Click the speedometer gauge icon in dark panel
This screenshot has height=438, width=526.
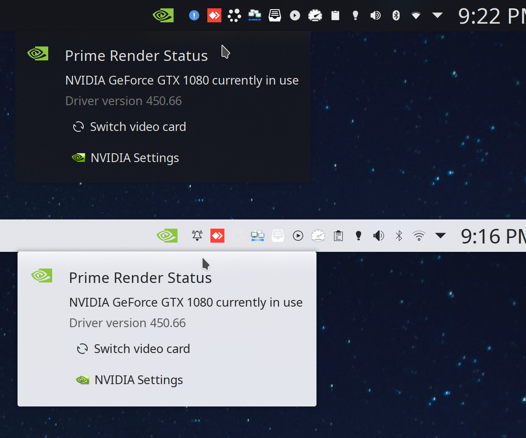pyautogui.click(x=315, y=16)
